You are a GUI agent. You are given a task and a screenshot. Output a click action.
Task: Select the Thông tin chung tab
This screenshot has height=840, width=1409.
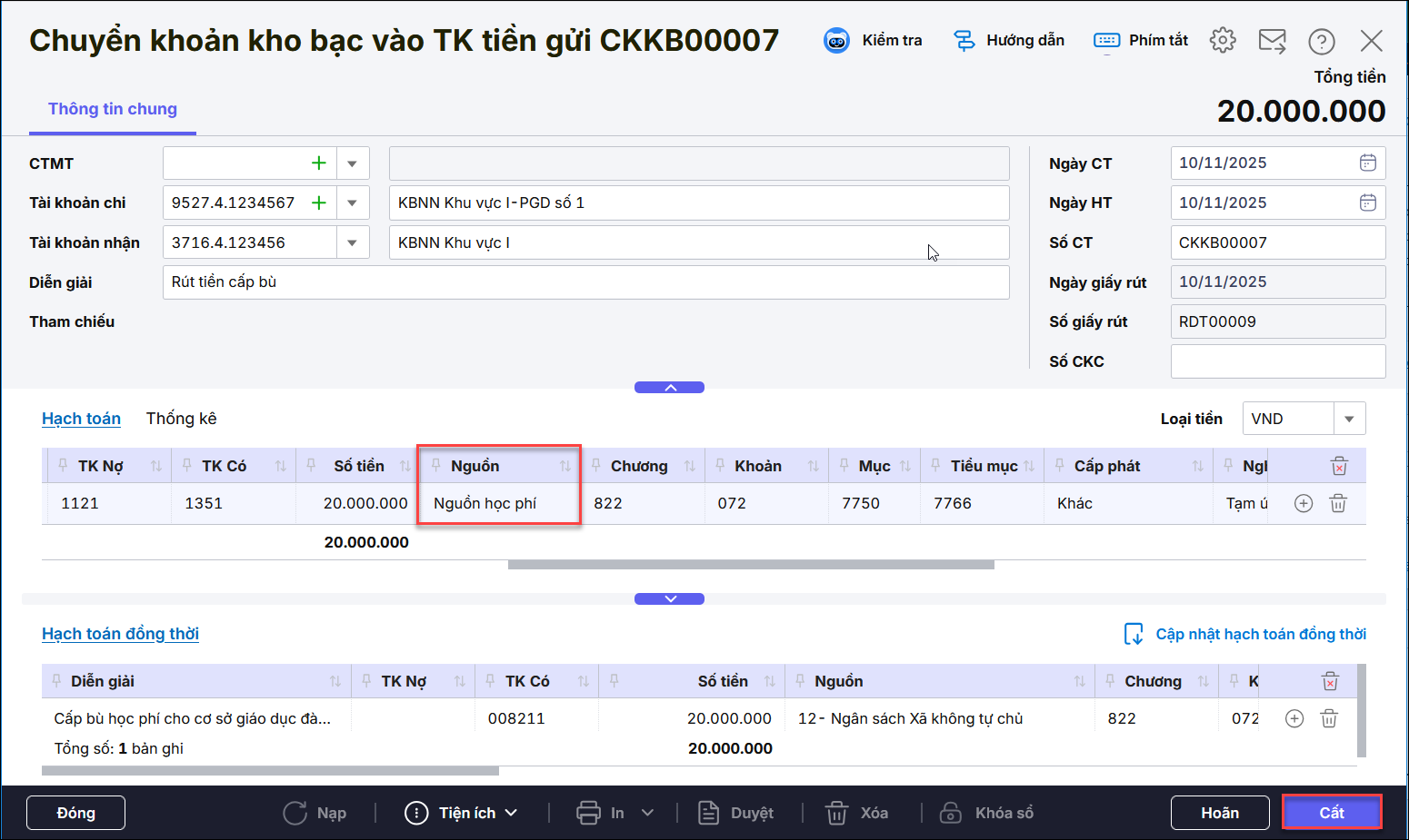click(113, 109)
